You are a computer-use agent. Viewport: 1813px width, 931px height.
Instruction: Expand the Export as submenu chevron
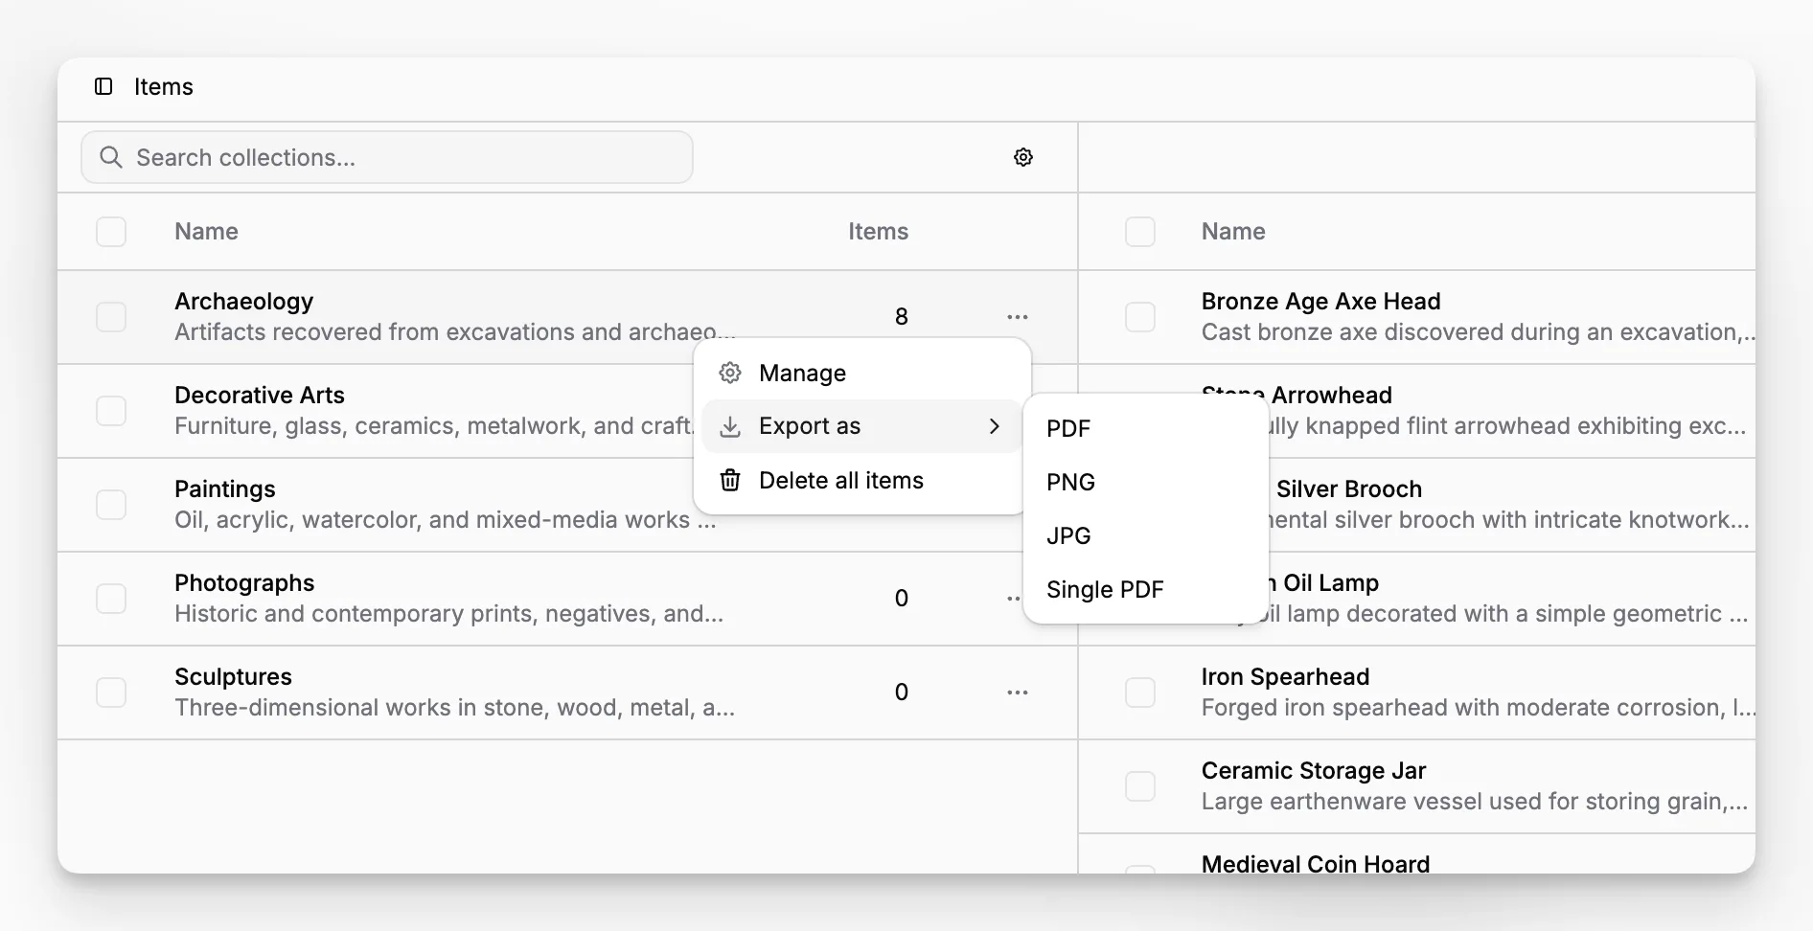(995, 426)
